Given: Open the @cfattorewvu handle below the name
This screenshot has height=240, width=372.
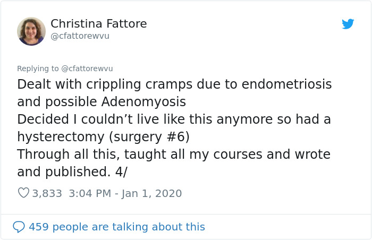Looking at the screenshot, I should (x=80, y=36).
